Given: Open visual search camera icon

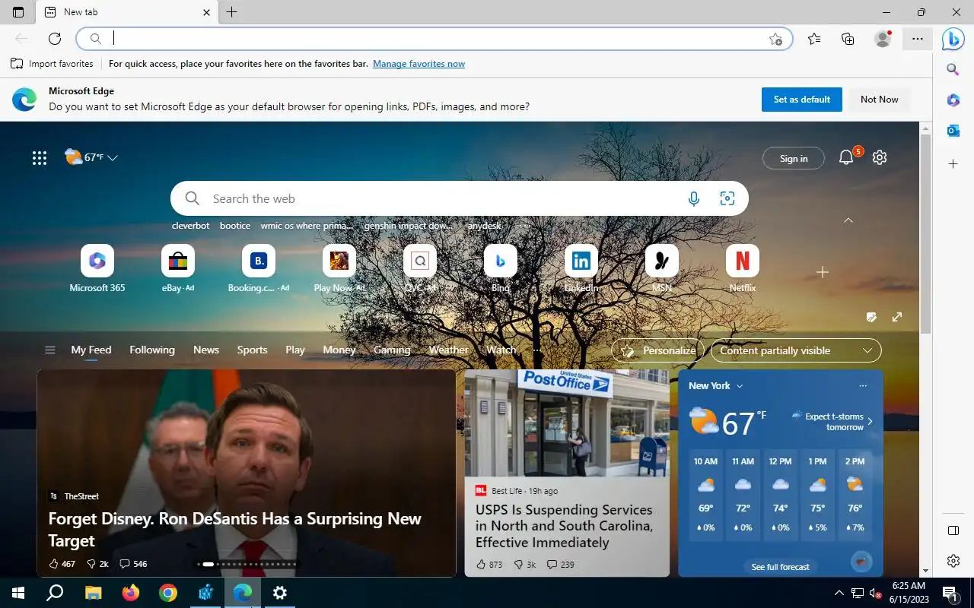Looking at the screenshot, I should tap(727, 199).
